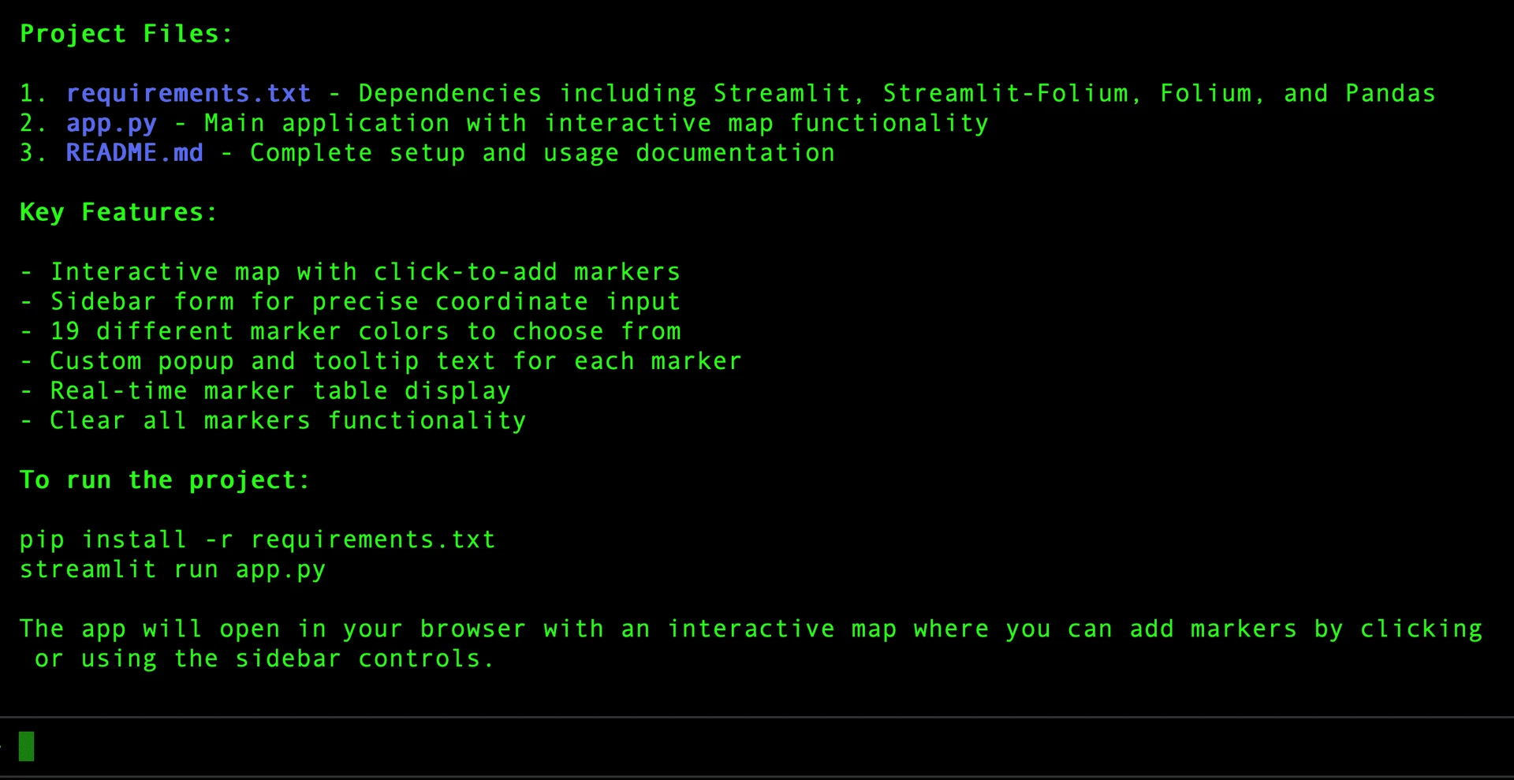Screen dimensions: 1514x780
Task: Open the blue app.py file link
Action: click(x=111, y=124)
